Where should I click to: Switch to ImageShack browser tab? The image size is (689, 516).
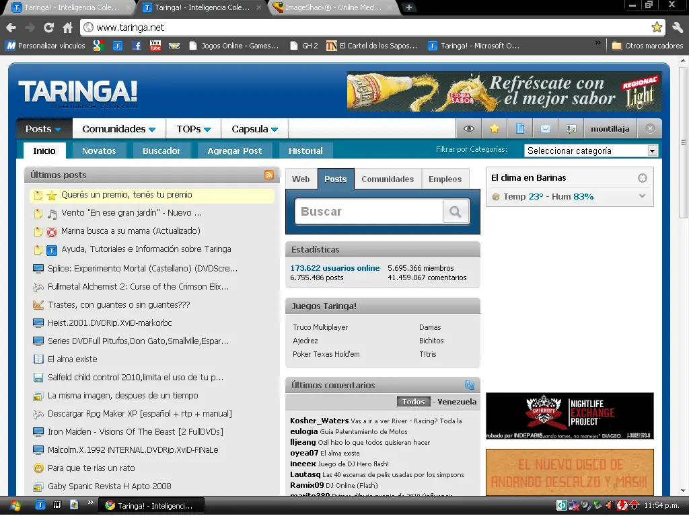click(332, 7)
